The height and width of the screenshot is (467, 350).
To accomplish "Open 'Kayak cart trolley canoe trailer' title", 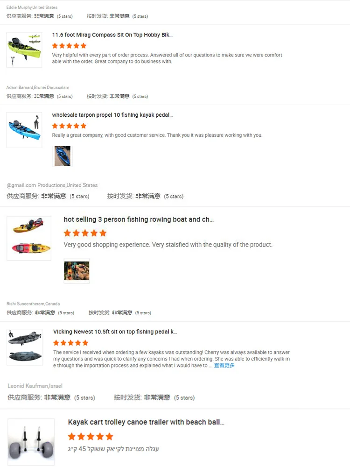I will pos(146,422).
